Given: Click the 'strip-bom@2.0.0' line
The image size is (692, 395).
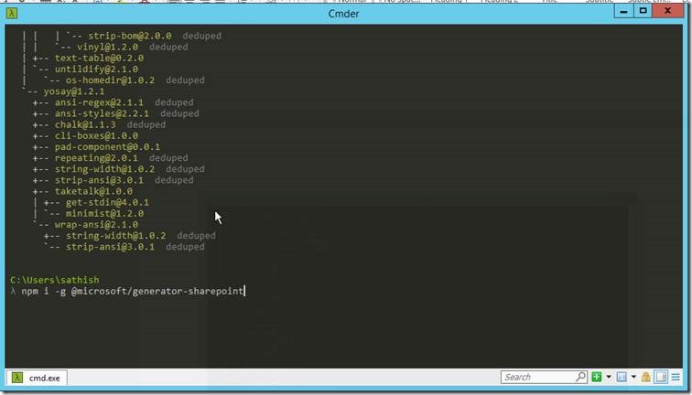Looking at the screenshot, I should click(x=130, y=36).
